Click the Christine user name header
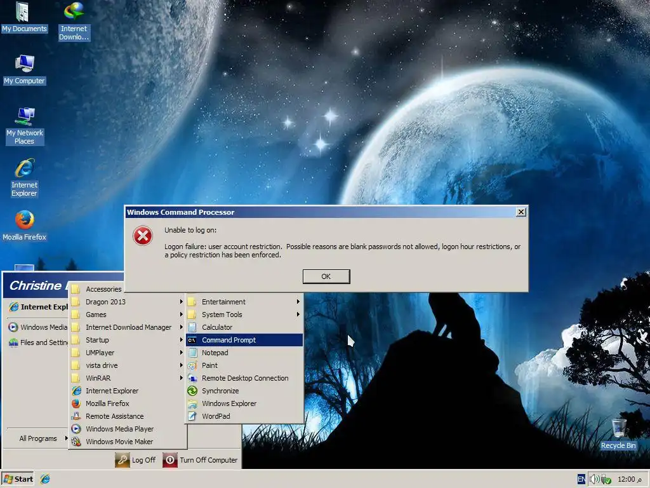Screen dimensions: 650x488 pos(36,285)
